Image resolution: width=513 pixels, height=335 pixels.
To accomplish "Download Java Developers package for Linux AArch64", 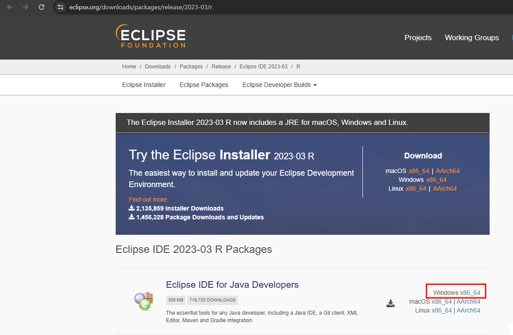I will pos(468,310).
